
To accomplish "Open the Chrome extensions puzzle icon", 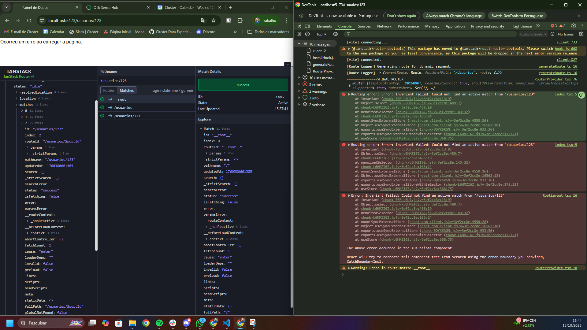I will [x=240, y=20].
